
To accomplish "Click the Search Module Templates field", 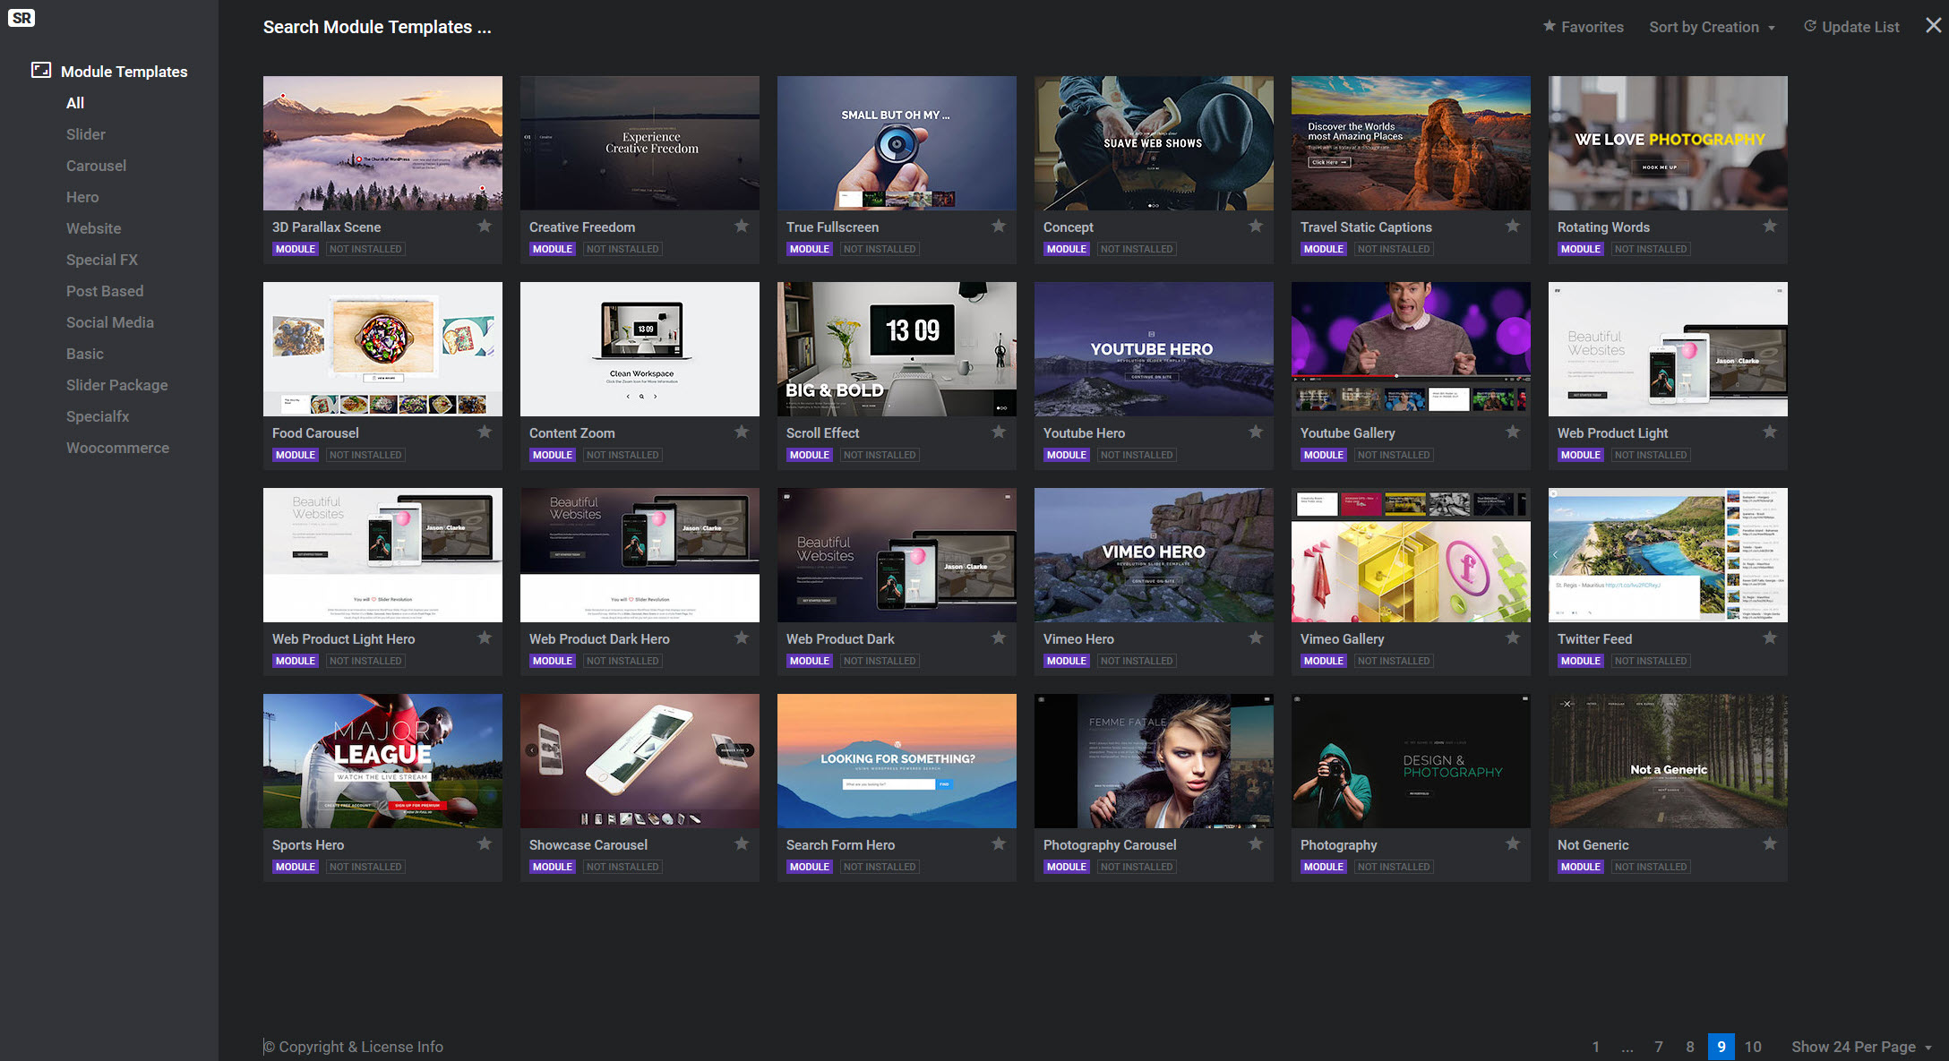I will point(377,27).
